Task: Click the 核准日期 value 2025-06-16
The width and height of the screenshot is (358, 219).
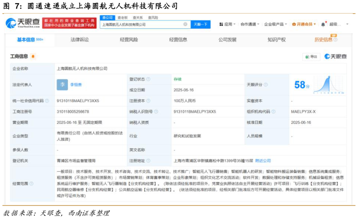Action: point(301,123)
